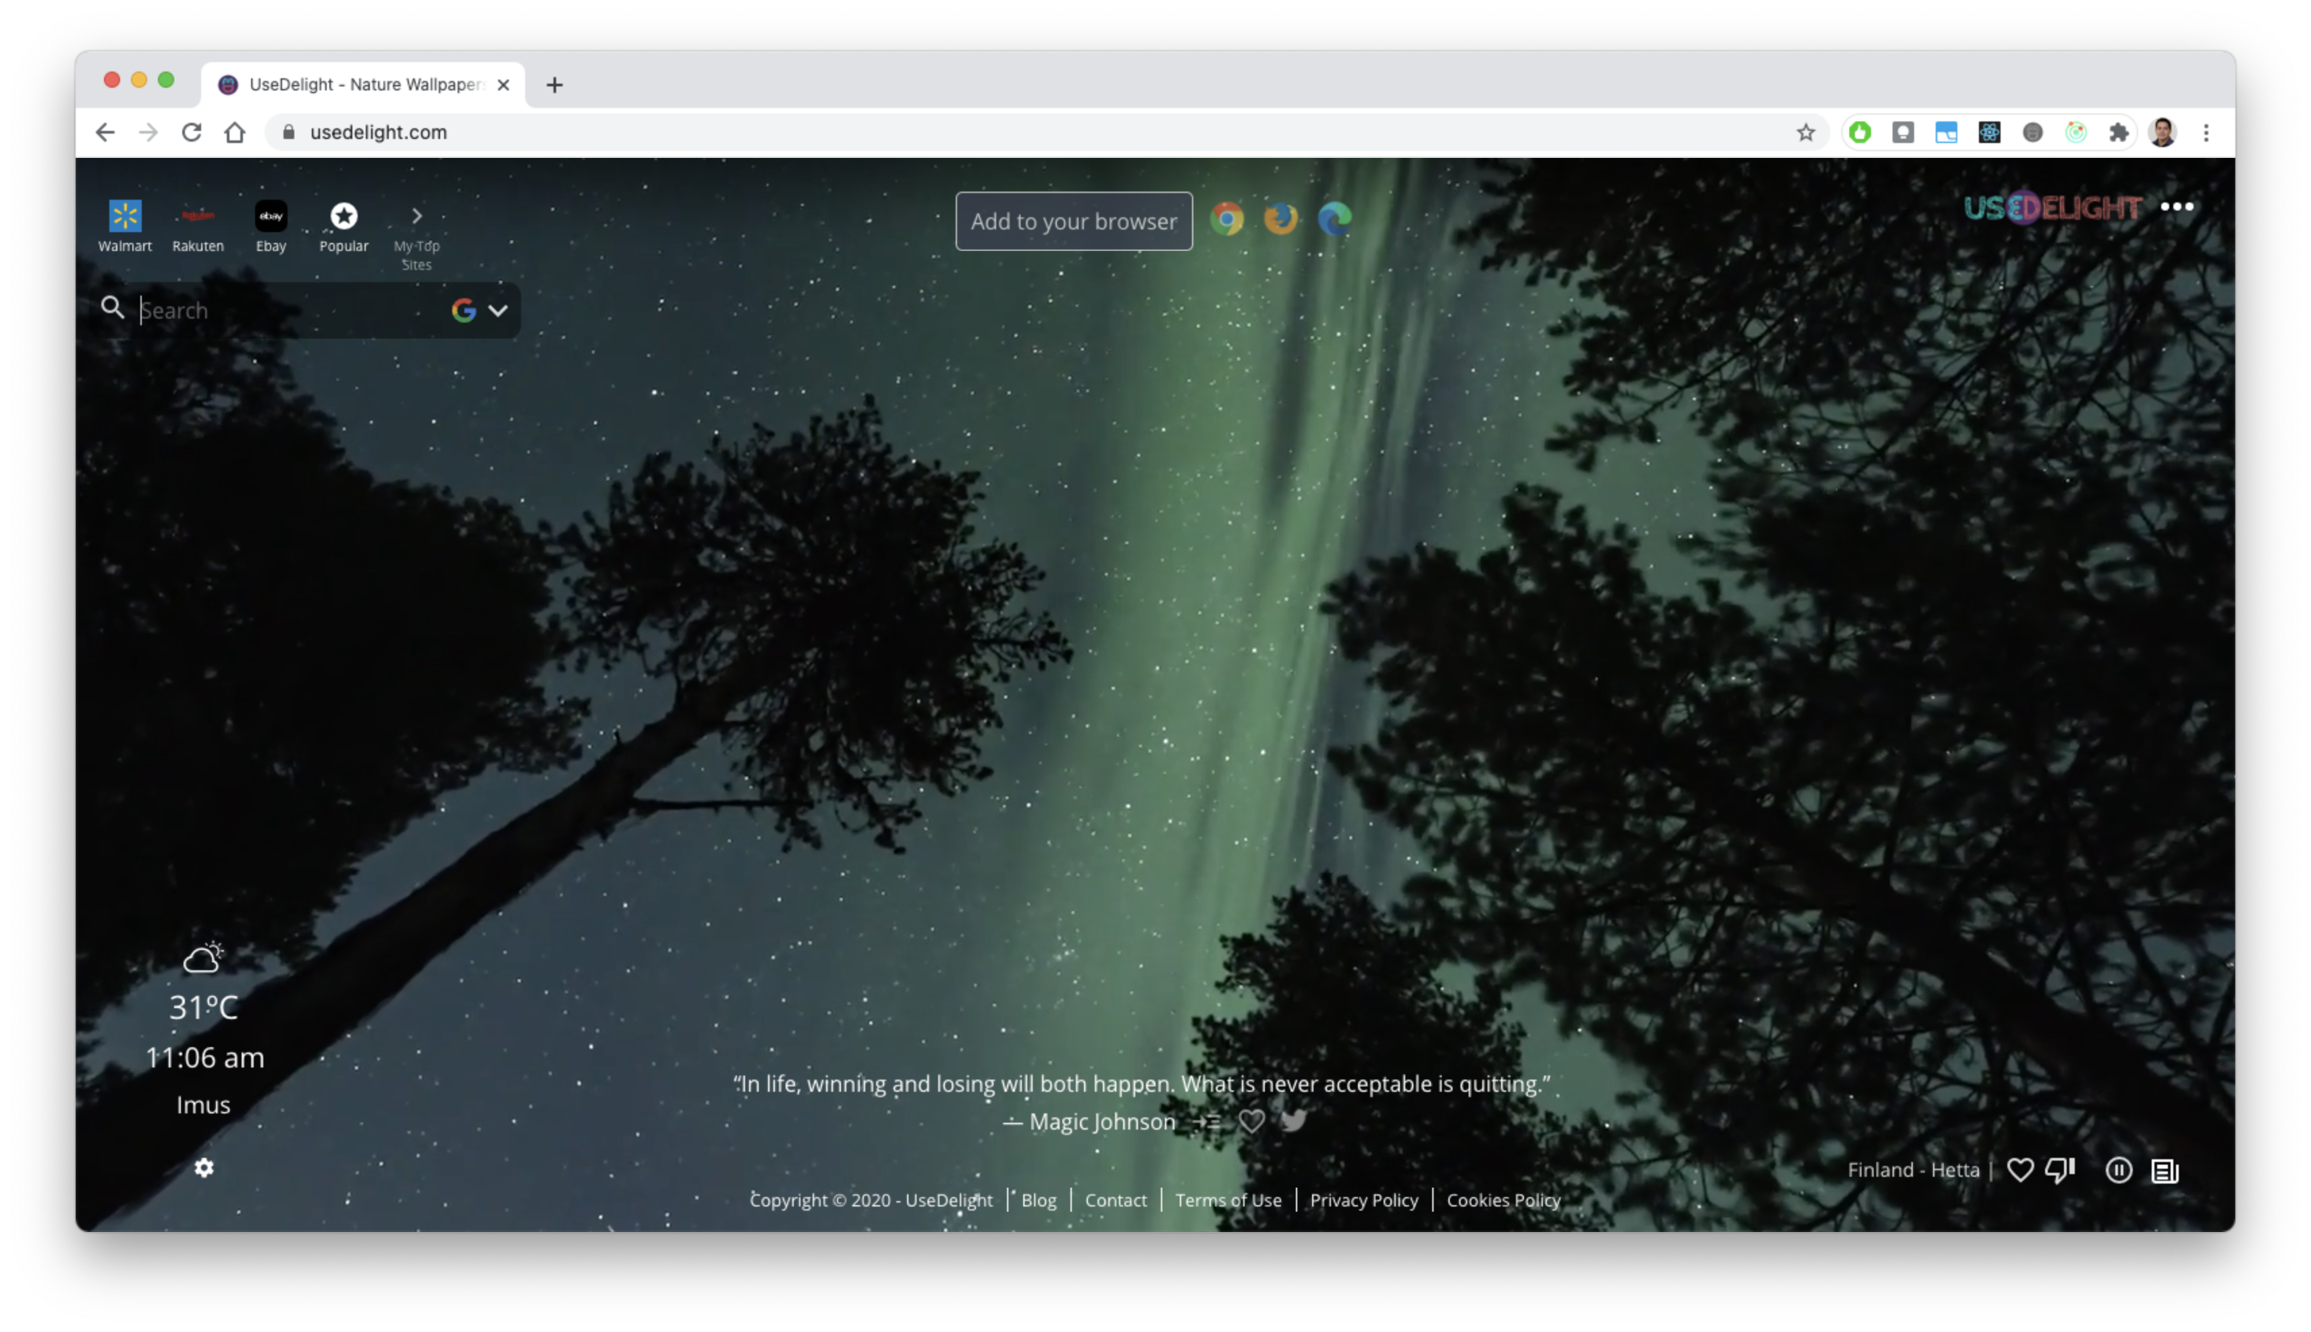Image resolution: width=2311 pixels, height=1332 pixels.
Task: Expand My Top Sites arrow
Action: 416,216
